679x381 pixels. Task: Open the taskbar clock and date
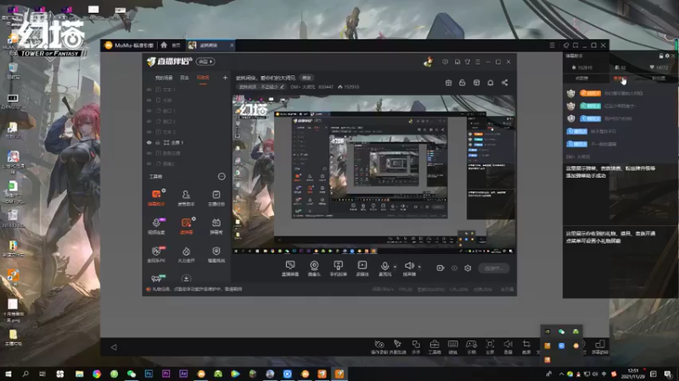[632, 373]
